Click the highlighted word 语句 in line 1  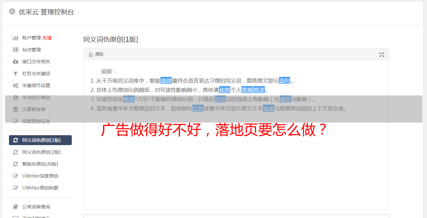click(284, 81)
